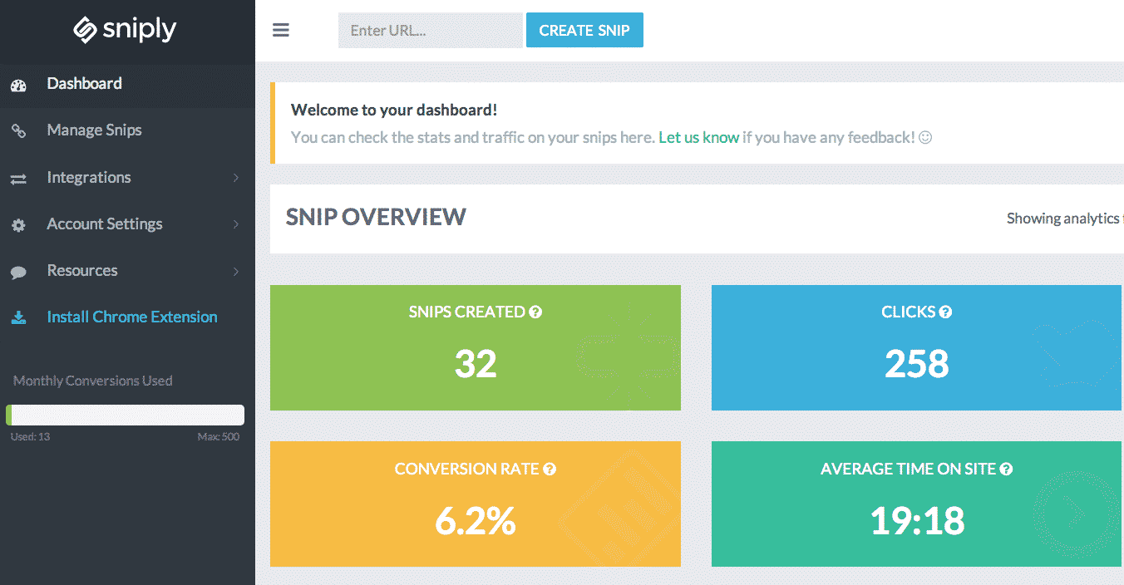Expand the Account Settings submenu
1124x585 pixels.
[235, 224]
